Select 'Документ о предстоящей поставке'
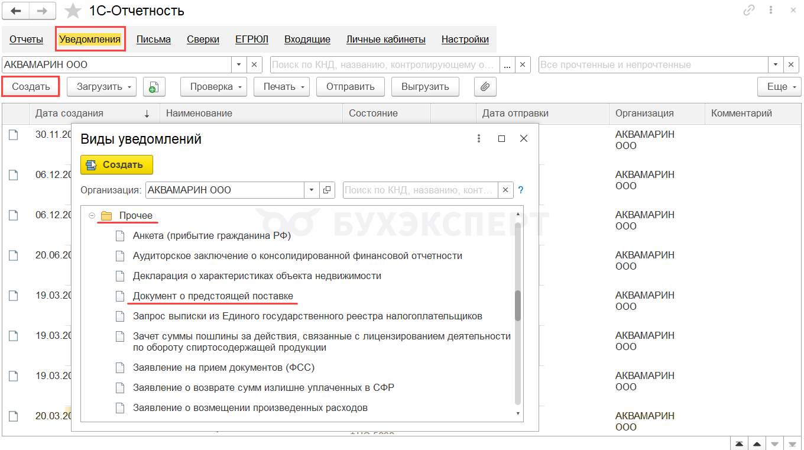 [213, 296]
